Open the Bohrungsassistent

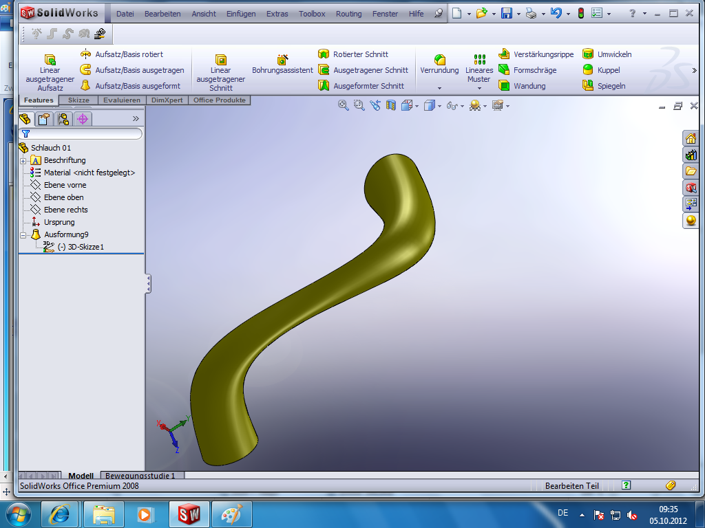coord(282,65)
